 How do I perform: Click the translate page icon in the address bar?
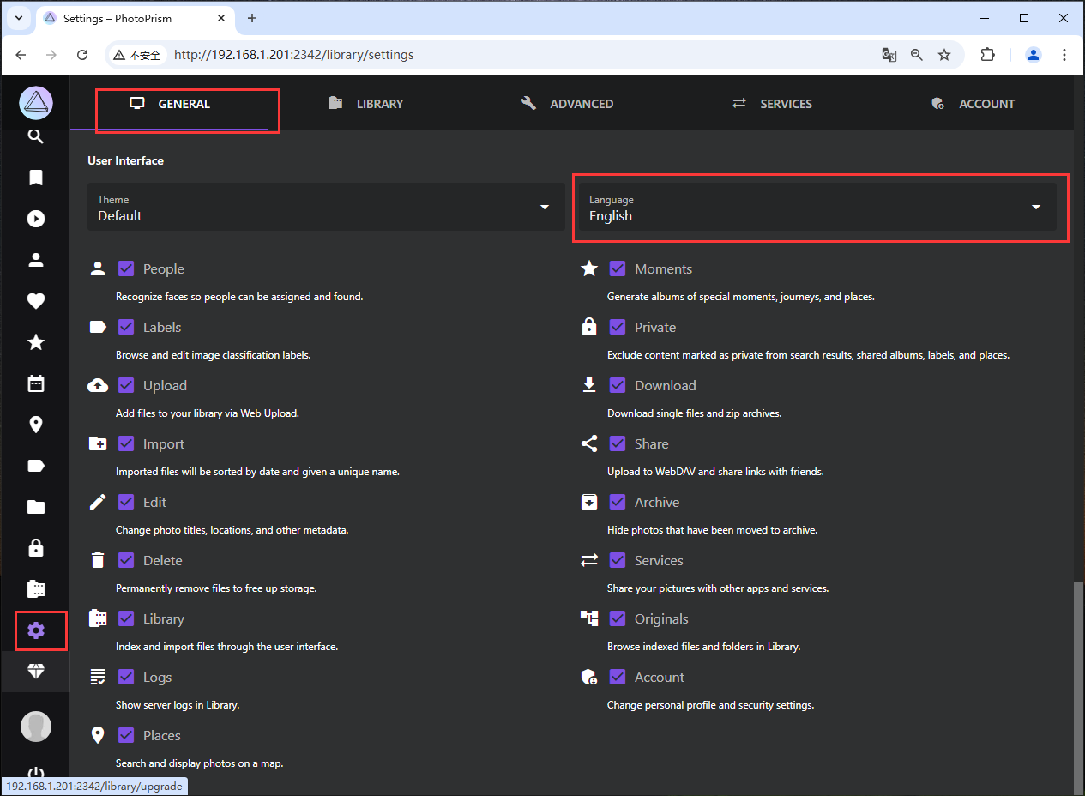click(x=889, y=55)
